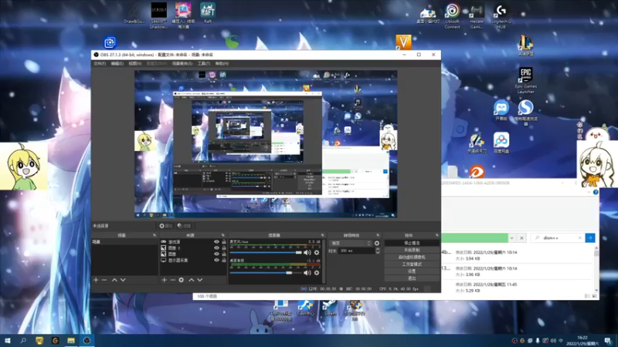Pop out the Scenes dock panel
The image size is (618, 347).
(x=154, y=235)
